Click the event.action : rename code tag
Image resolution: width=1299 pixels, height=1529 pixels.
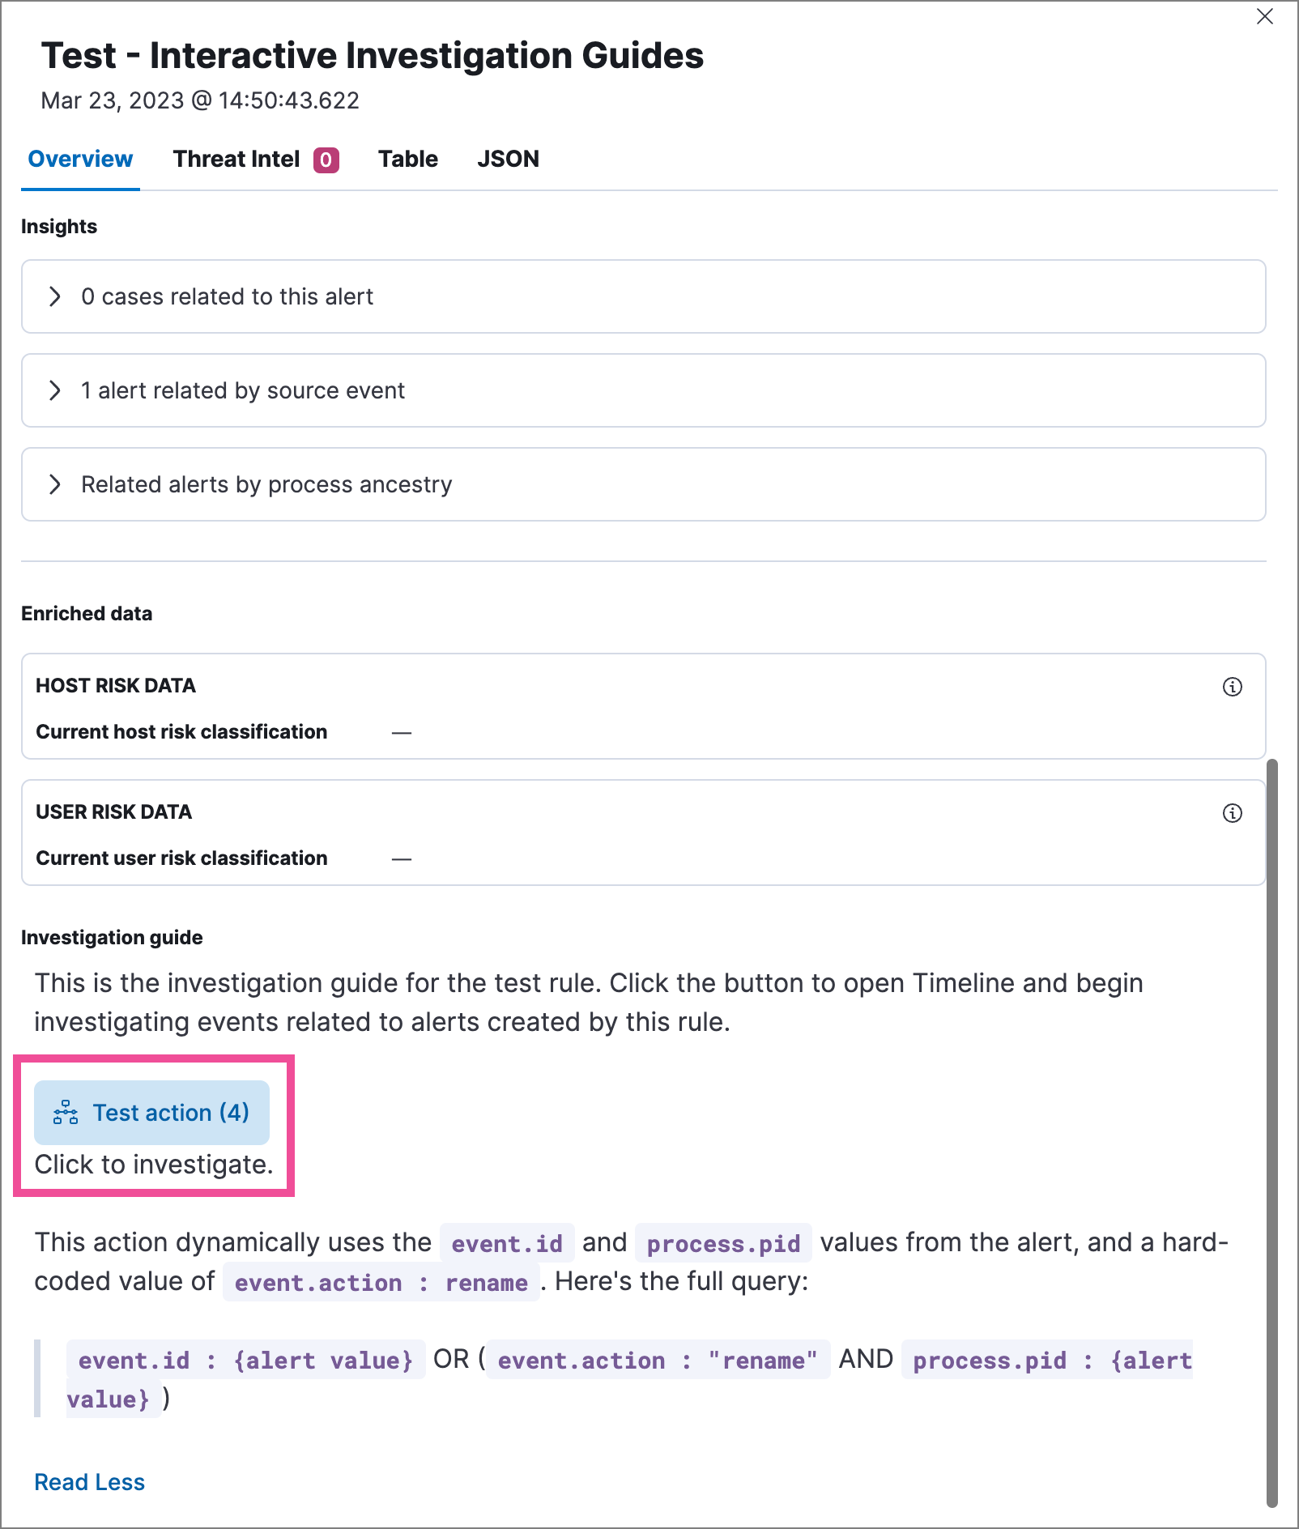point(381,1282)
